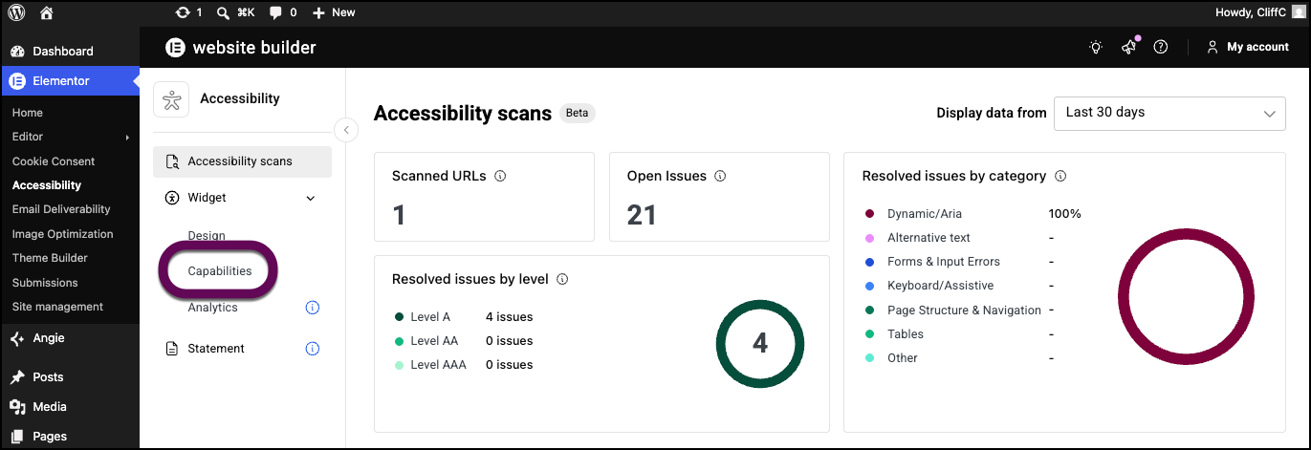Click the Dashboard gauge icon

click(17, 52)
